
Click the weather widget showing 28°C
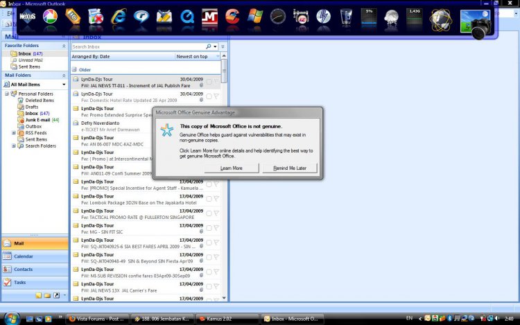(x=391, y=17)
